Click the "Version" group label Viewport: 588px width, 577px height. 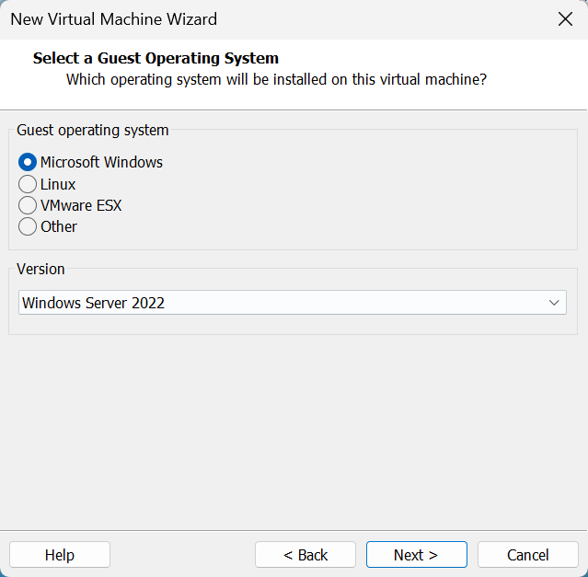pyautogui.click(x=40, y=269)
